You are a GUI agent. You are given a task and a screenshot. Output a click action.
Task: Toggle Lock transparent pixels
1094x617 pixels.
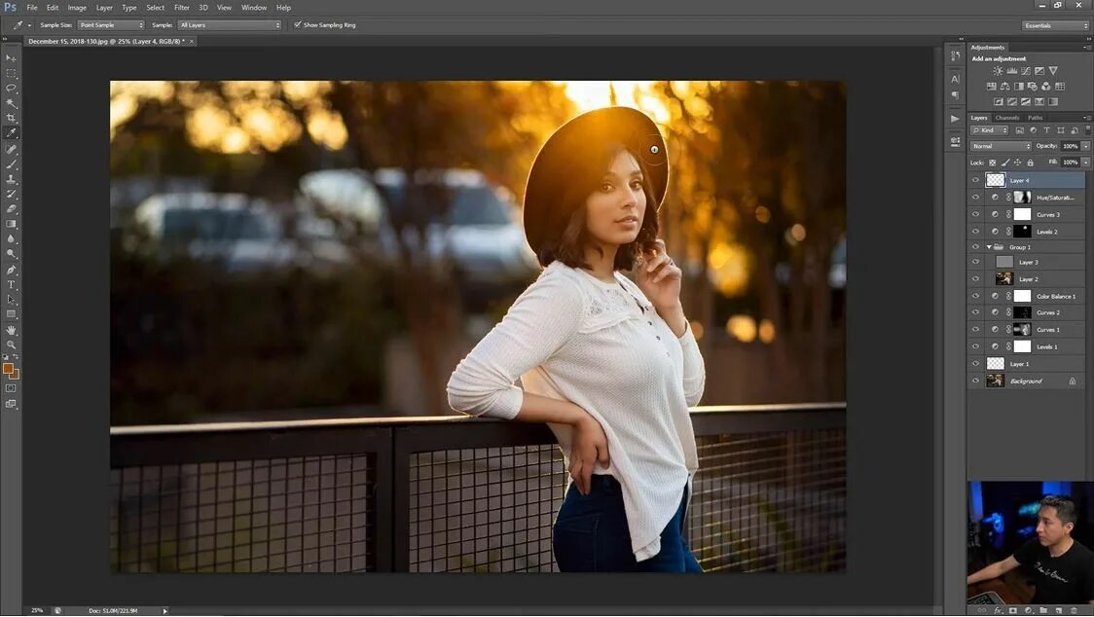[x=993, y=163]
